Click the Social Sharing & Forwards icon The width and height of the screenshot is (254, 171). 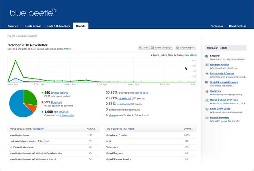click(207, 83)
